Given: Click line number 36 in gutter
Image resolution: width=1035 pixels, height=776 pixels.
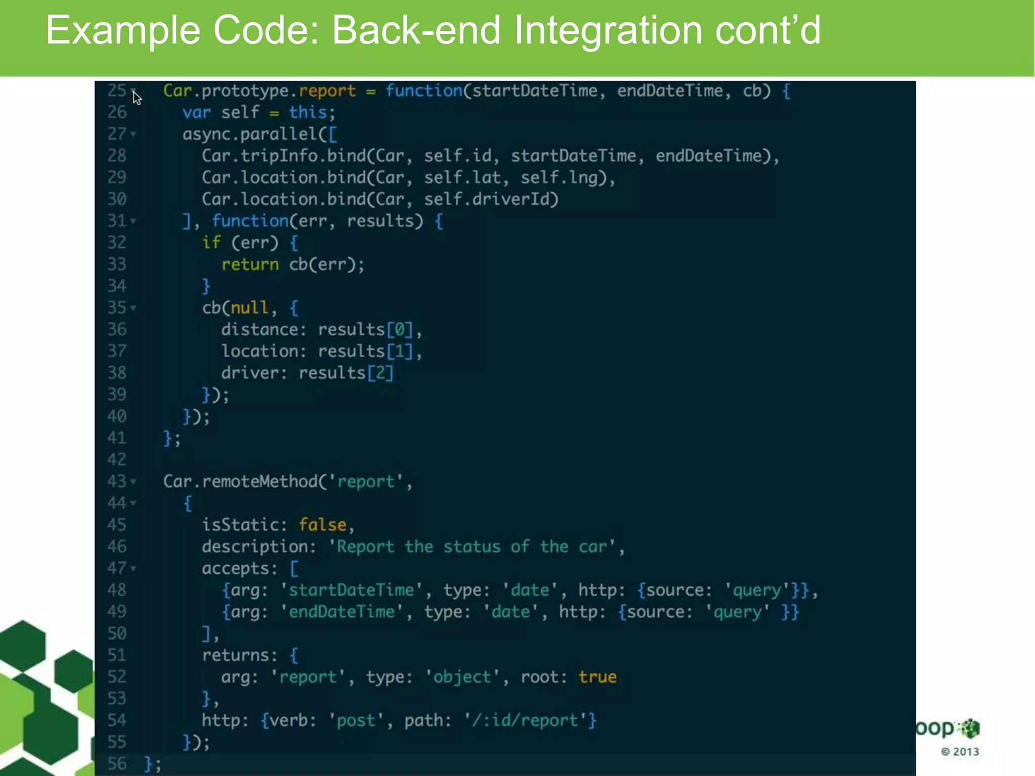Looking at the screenshot, I should [x=117, y=329].
